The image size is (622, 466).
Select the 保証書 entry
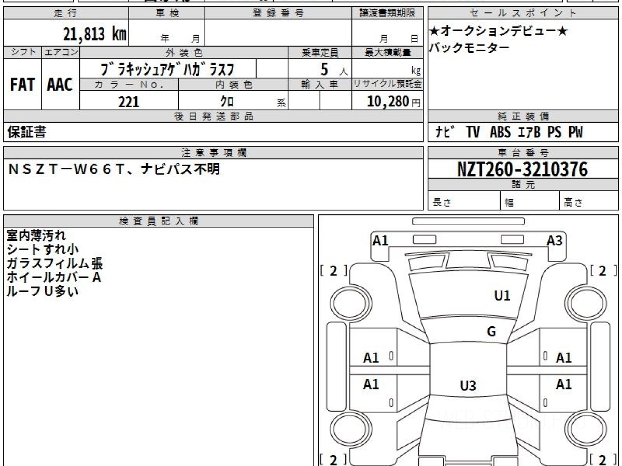click(x=26, y=132)
